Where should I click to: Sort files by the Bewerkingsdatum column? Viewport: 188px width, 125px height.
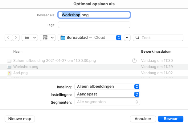[156, 51]
